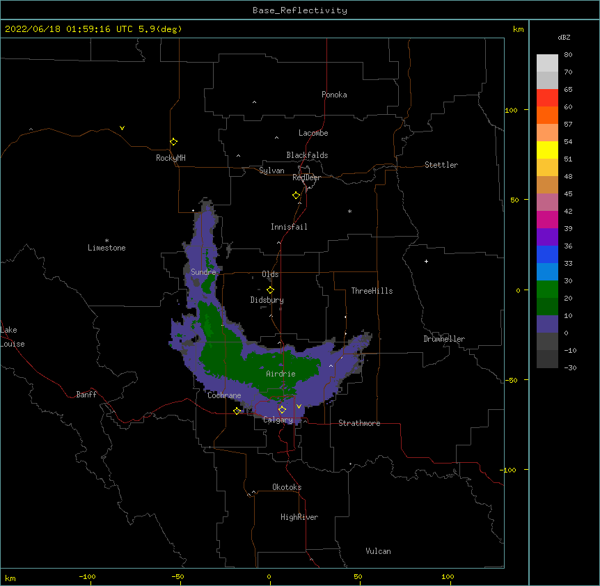Click the Drumheller city label

(444, 339)
